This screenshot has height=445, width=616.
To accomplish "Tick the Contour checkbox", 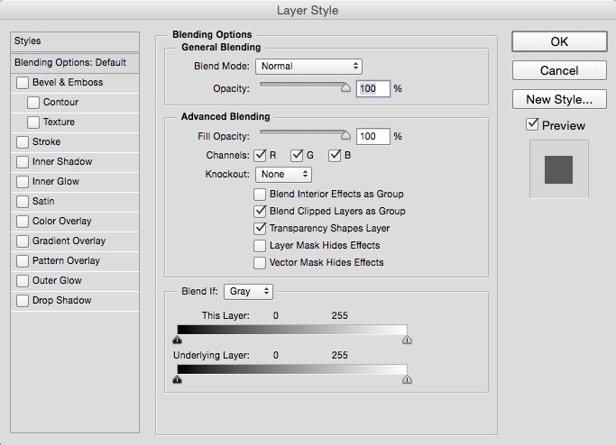I will (x=33, y=103).
